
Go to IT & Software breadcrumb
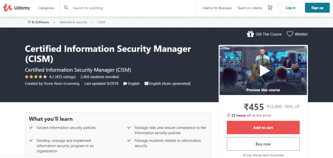pyautogui.click(x=38, y=22)
